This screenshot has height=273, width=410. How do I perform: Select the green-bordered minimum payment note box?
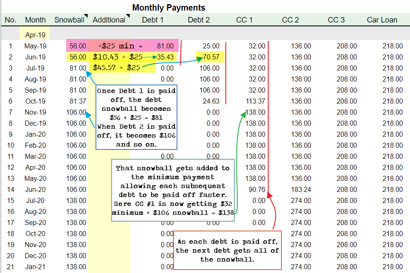tap(173, 190)
